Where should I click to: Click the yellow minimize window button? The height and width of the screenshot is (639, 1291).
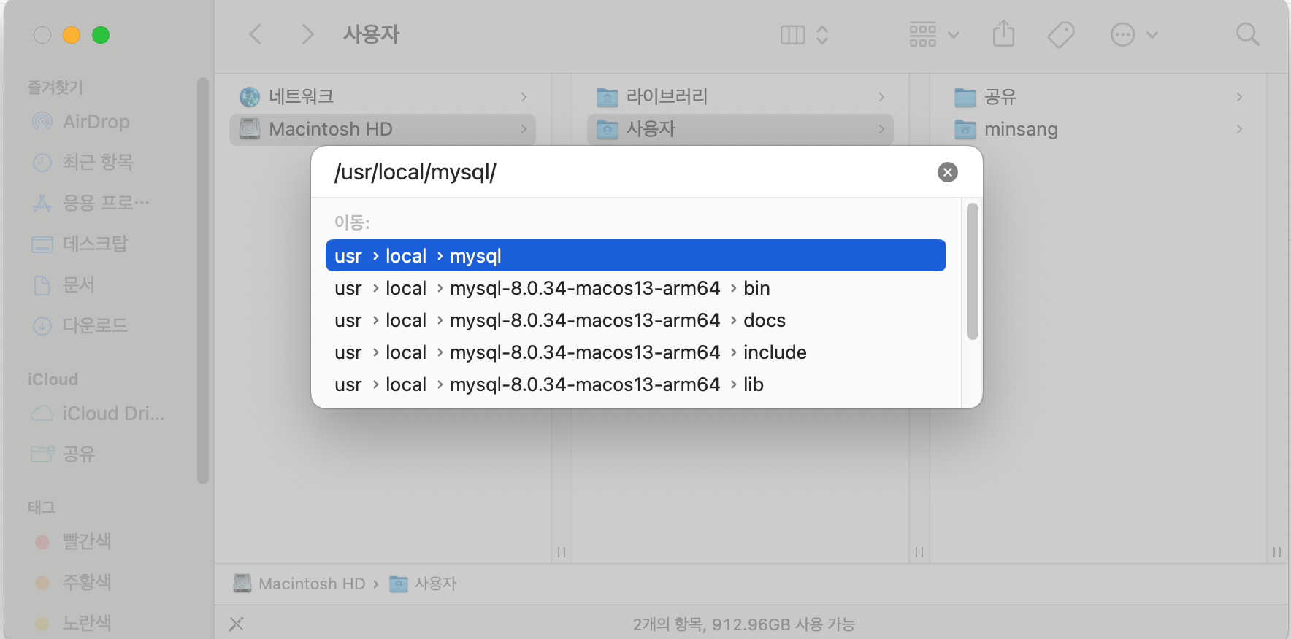point(72,35)
